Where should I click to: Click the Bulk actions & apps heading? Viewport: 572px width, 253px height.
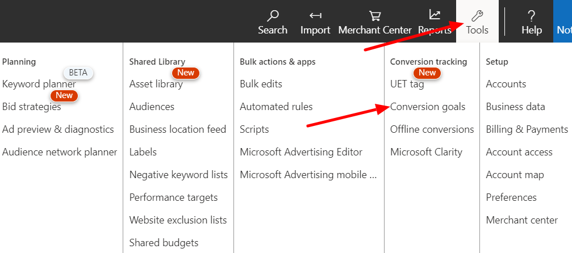(x=278, y=62)
